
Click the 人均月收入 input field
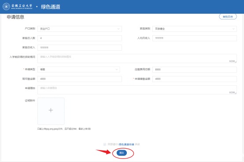pyautogui.click(x=195, y=38)
